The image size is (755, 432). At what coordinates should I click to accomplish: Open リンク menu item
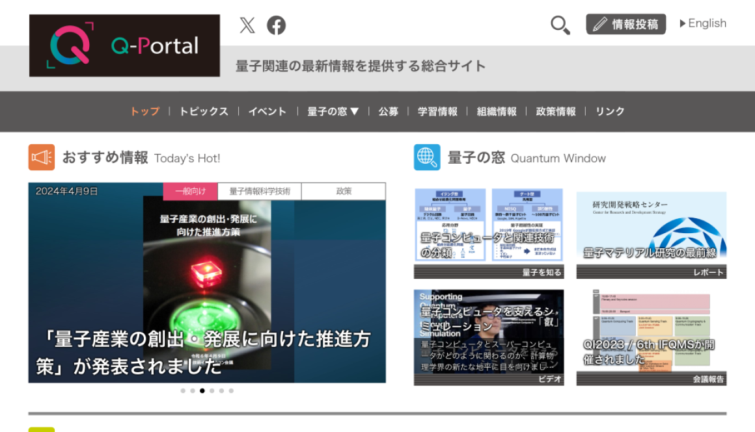pos(610,112)
